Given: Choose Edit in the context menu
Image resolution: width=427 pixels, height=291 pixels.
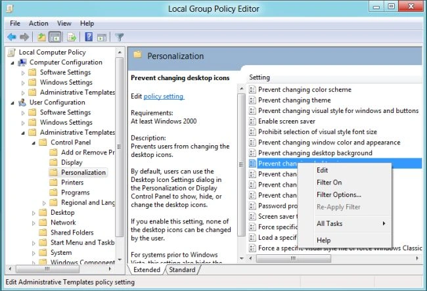Looking at the screenshot, I should click(x=344, y=170).
